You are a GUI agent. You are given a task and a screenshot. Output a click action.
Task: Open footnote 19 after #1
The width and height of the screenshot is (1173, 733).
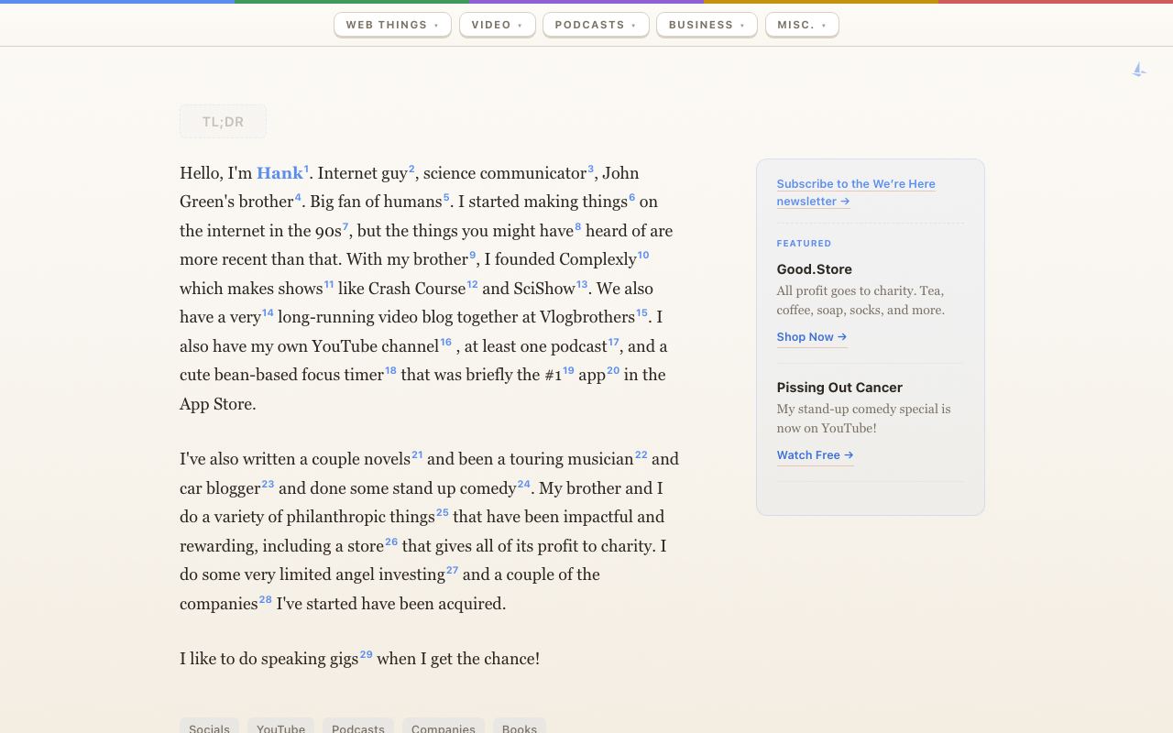point(568,370)
